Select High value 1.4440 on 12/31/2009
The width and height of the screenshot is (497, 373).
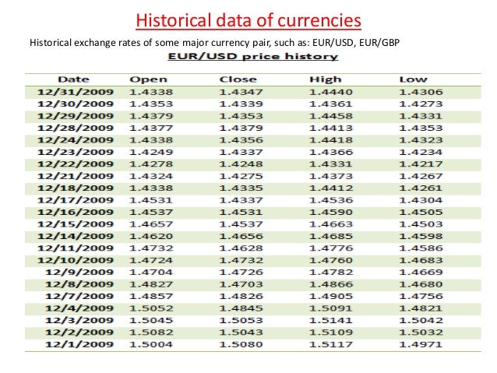tap(331, 92)
